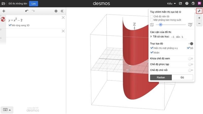Open the graph files folder icon
This screenshot has height=114, width=203.
(3, 4)
